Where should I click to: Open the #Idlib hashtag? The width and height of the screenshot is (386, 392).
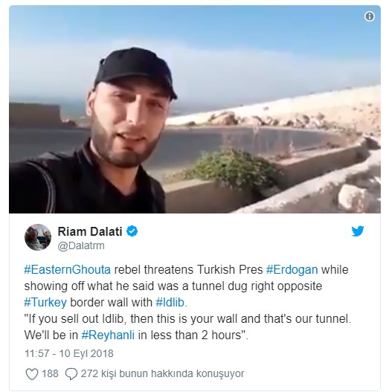click(170, 302)
